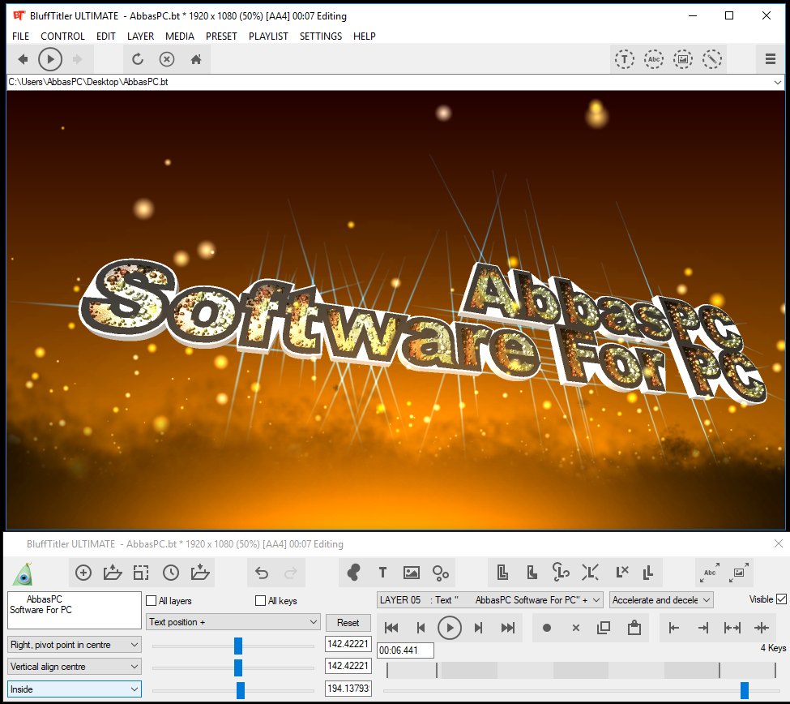
Task: Click the T text layer icon
Action: point(382,573)
